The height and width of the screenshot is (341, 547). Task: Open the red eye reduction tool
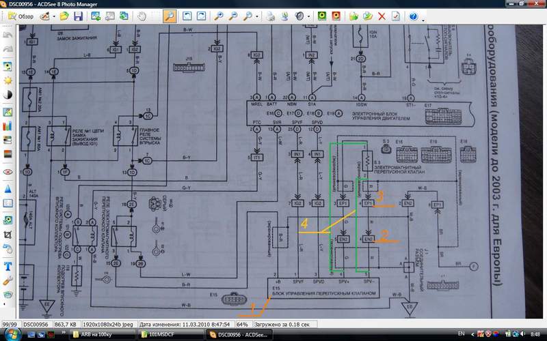click(x=8, y=172)
